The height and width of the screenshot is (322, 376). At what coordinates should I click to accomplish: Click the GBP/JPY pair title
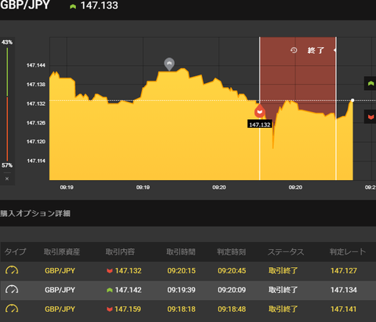click(x=25, y=5)
